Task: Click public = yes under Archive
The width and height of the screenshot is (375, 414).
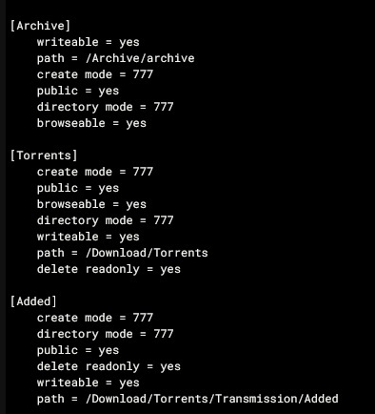Action: click(78, 91)
